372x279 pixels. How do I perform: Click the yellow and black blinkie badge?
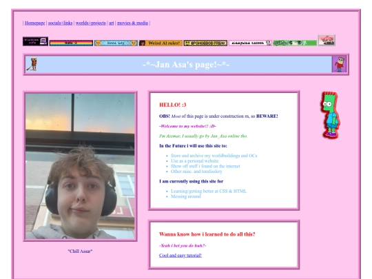coord(205,43)
